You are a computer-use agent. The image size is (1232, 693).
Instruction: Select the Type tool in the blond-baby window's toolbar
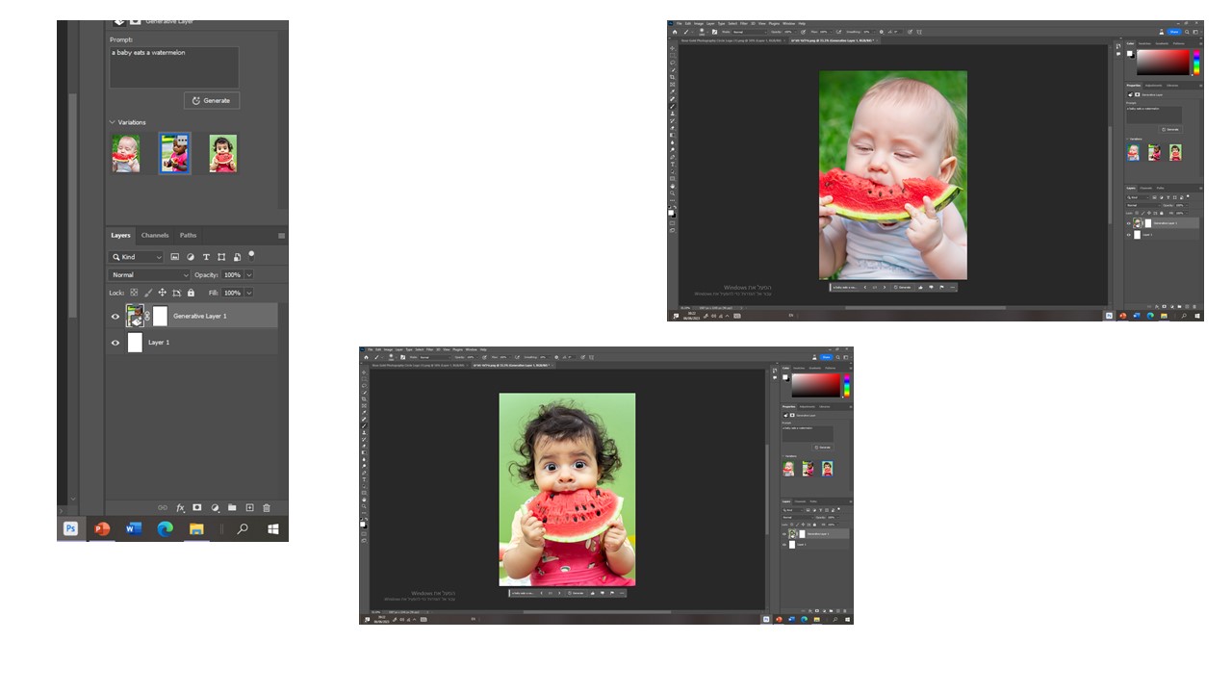673,165
